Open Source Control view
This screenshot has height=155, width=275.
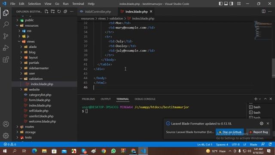point(6,36)
